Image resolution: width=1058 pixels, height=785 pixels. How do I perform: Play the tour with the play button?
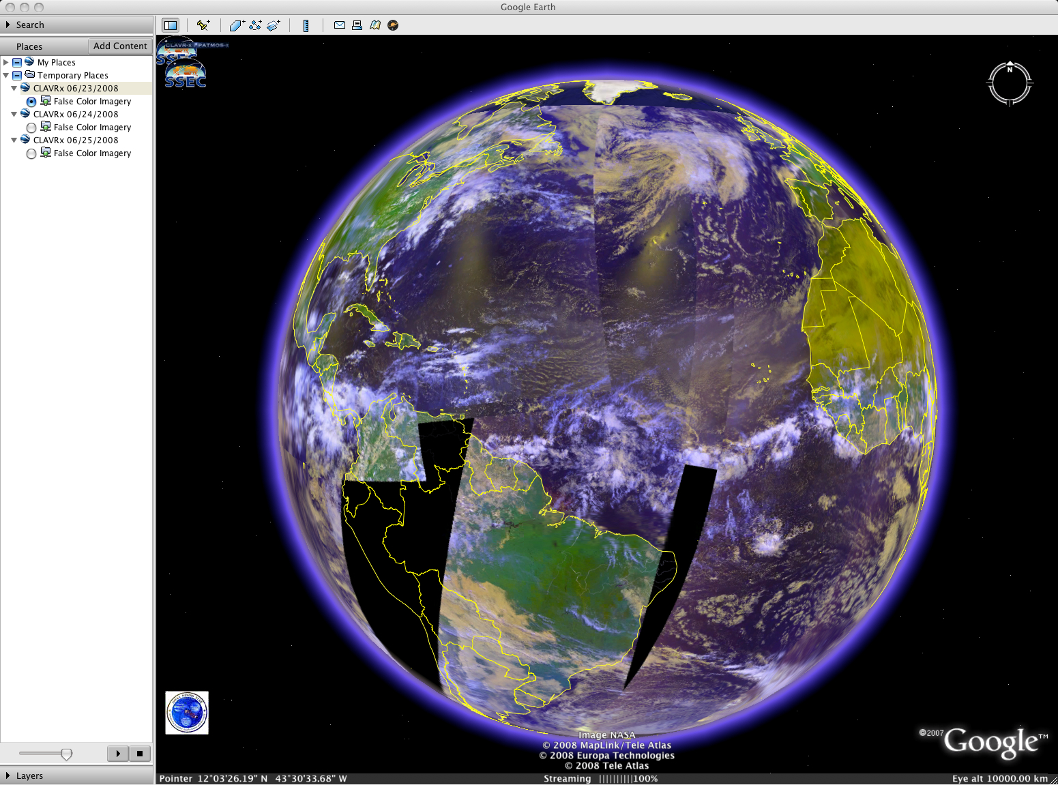[x=118, y=753]
